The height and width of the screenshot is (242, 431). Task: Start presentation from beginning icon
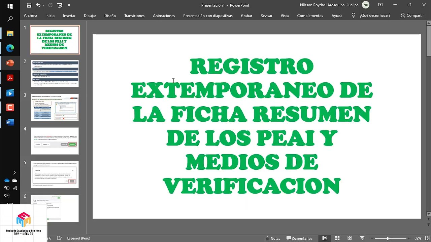[60, 5]
